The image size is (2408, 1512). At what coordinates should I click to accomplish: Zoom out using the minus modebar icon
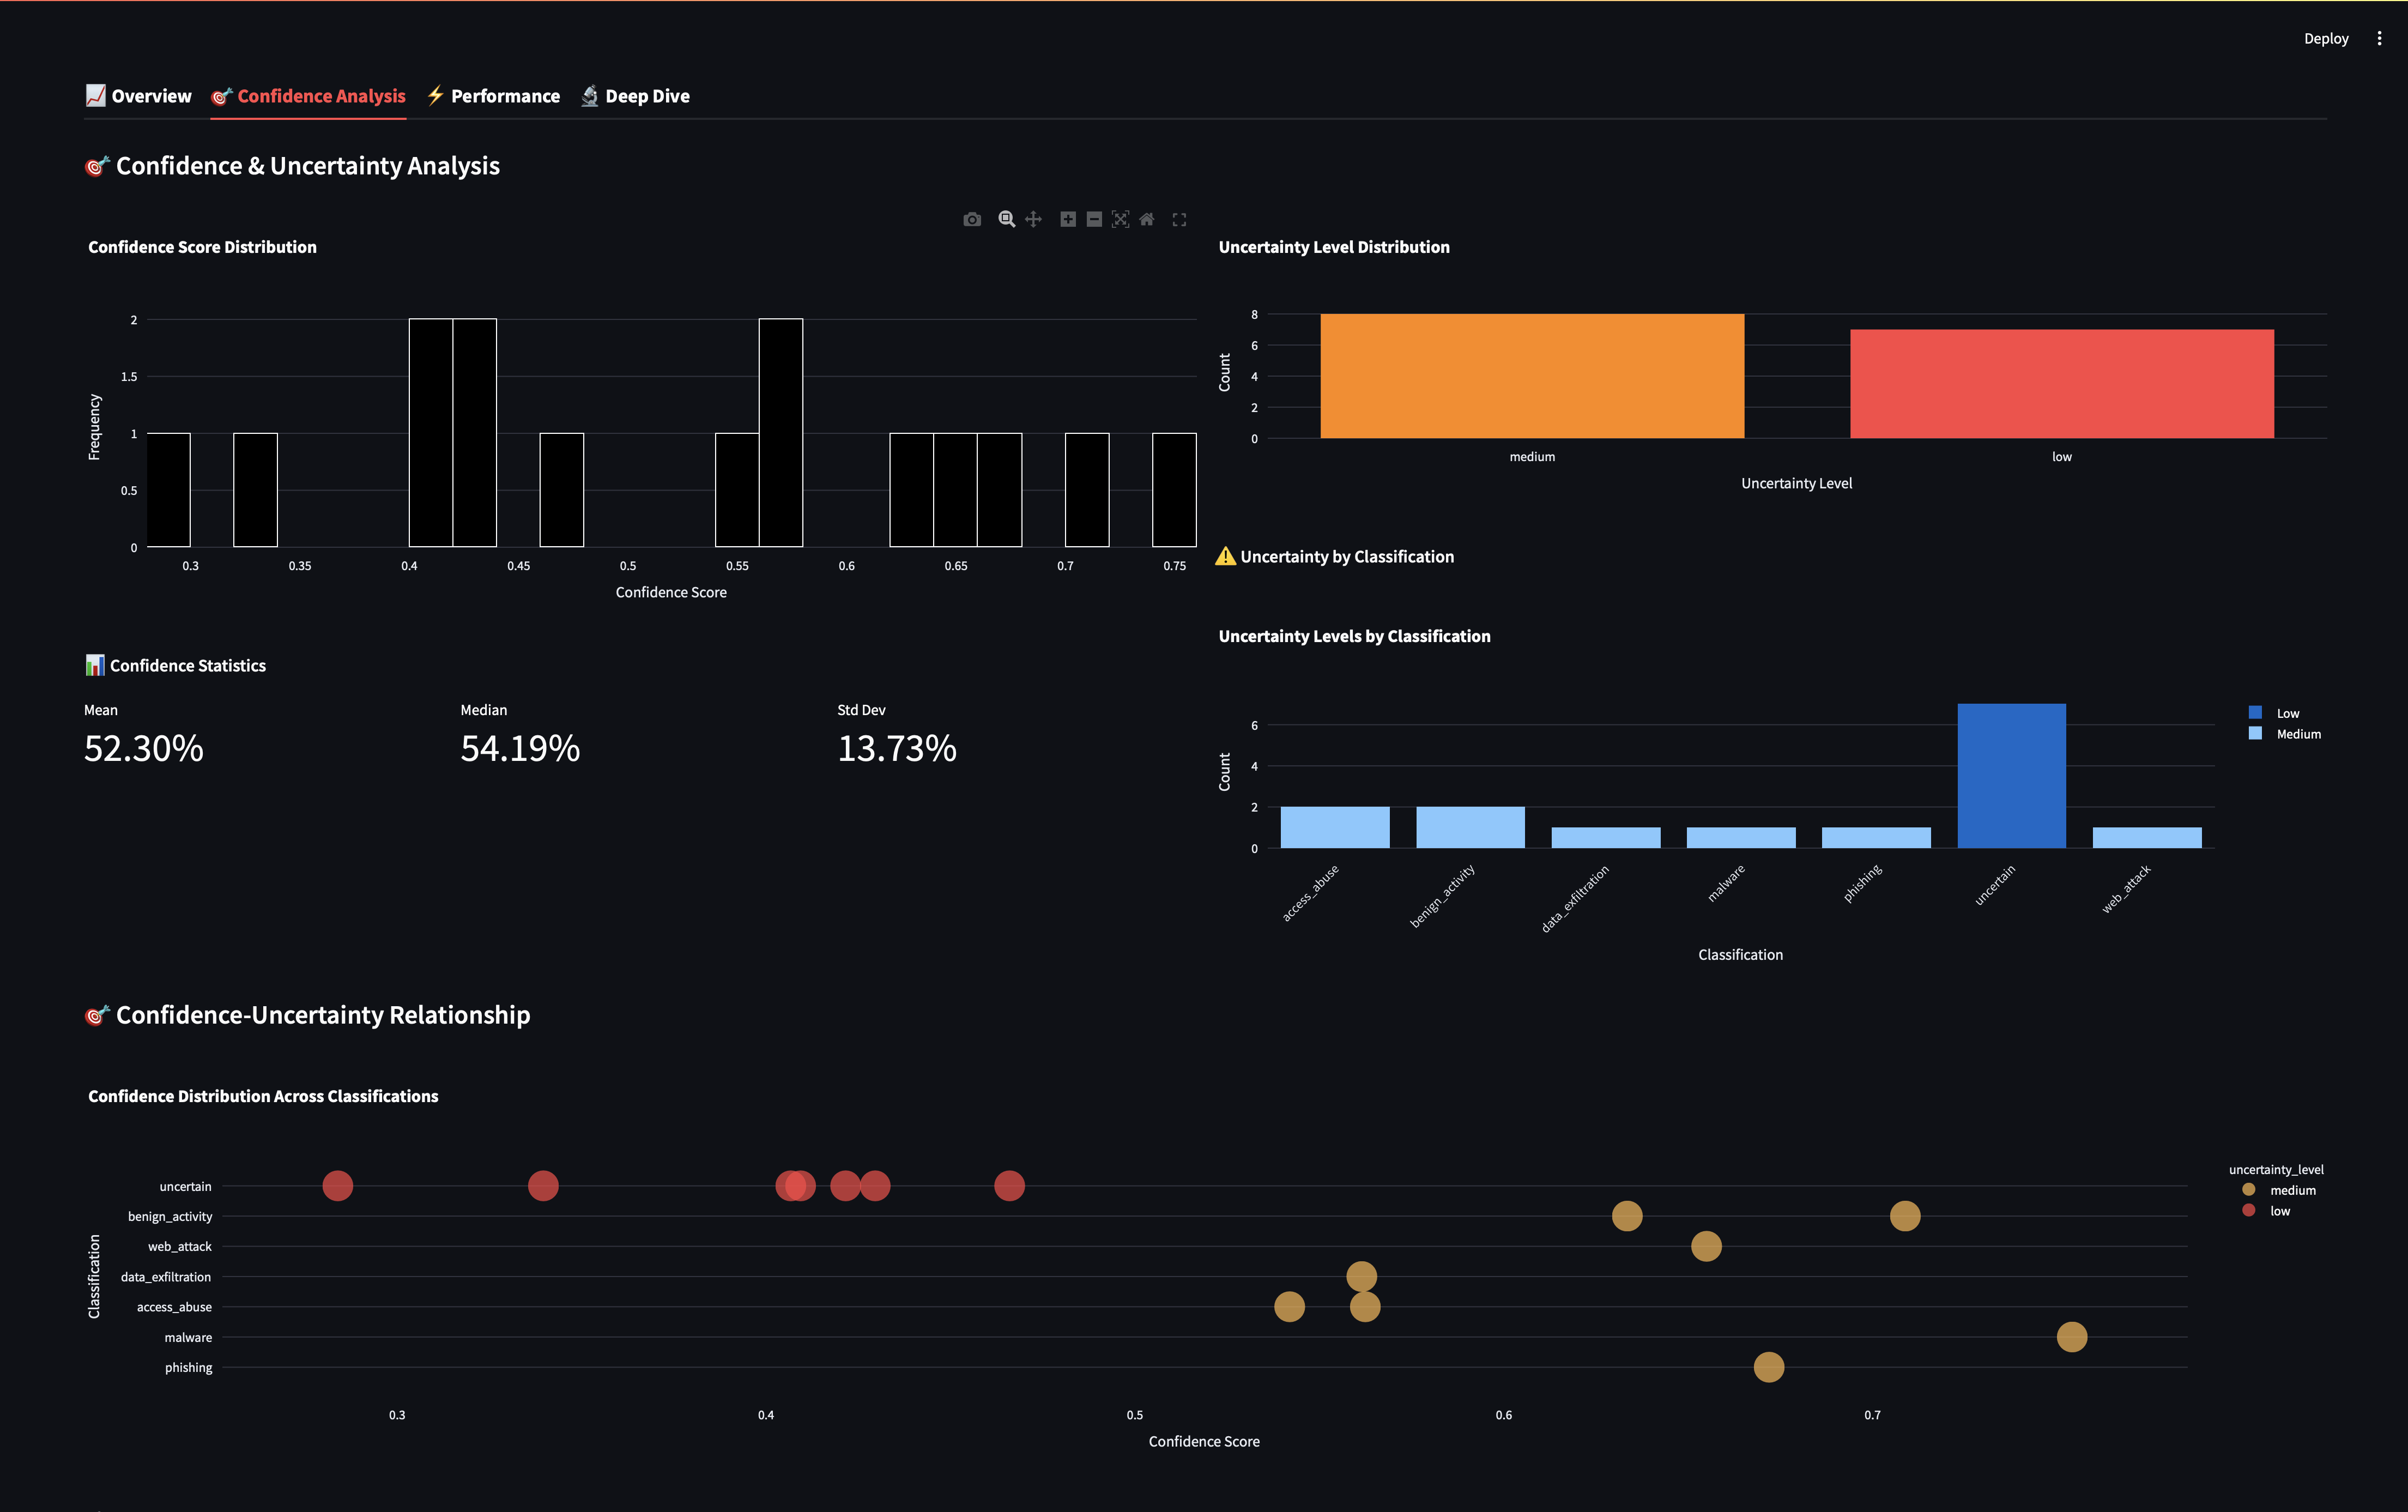point(1093,219)
